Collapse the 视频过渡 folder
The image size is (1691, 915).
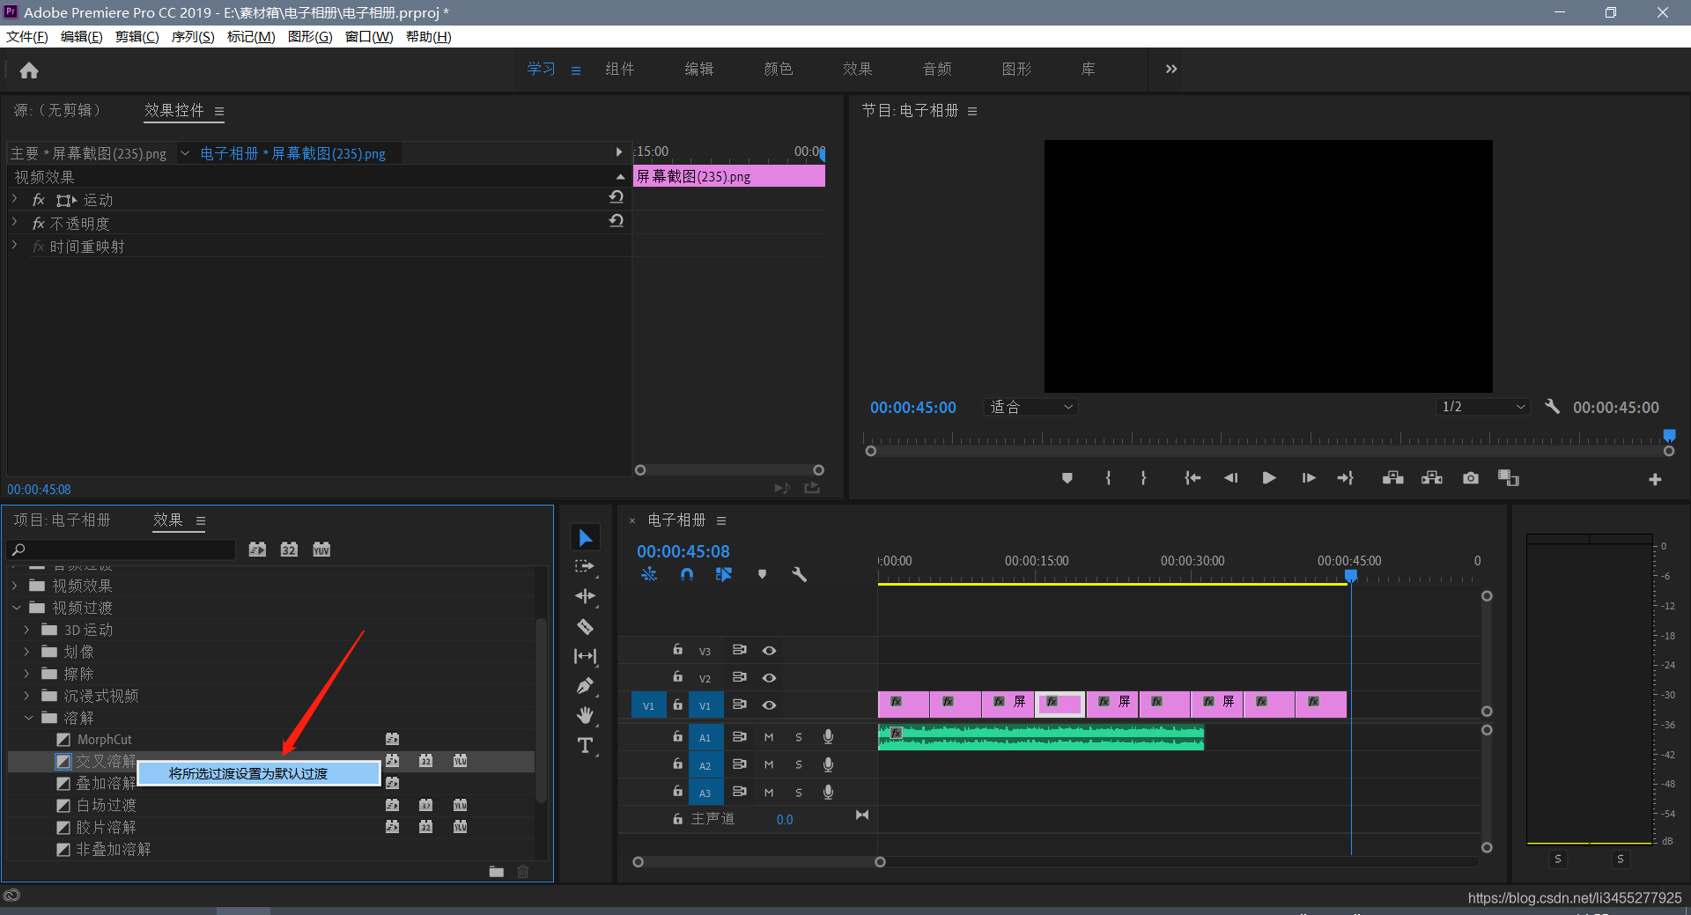pos(16,608)
